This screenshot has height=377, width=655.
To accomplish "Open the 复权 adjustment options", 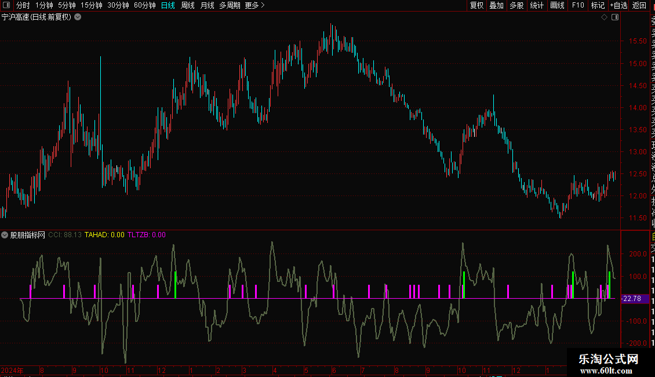I will coord(476,5).
